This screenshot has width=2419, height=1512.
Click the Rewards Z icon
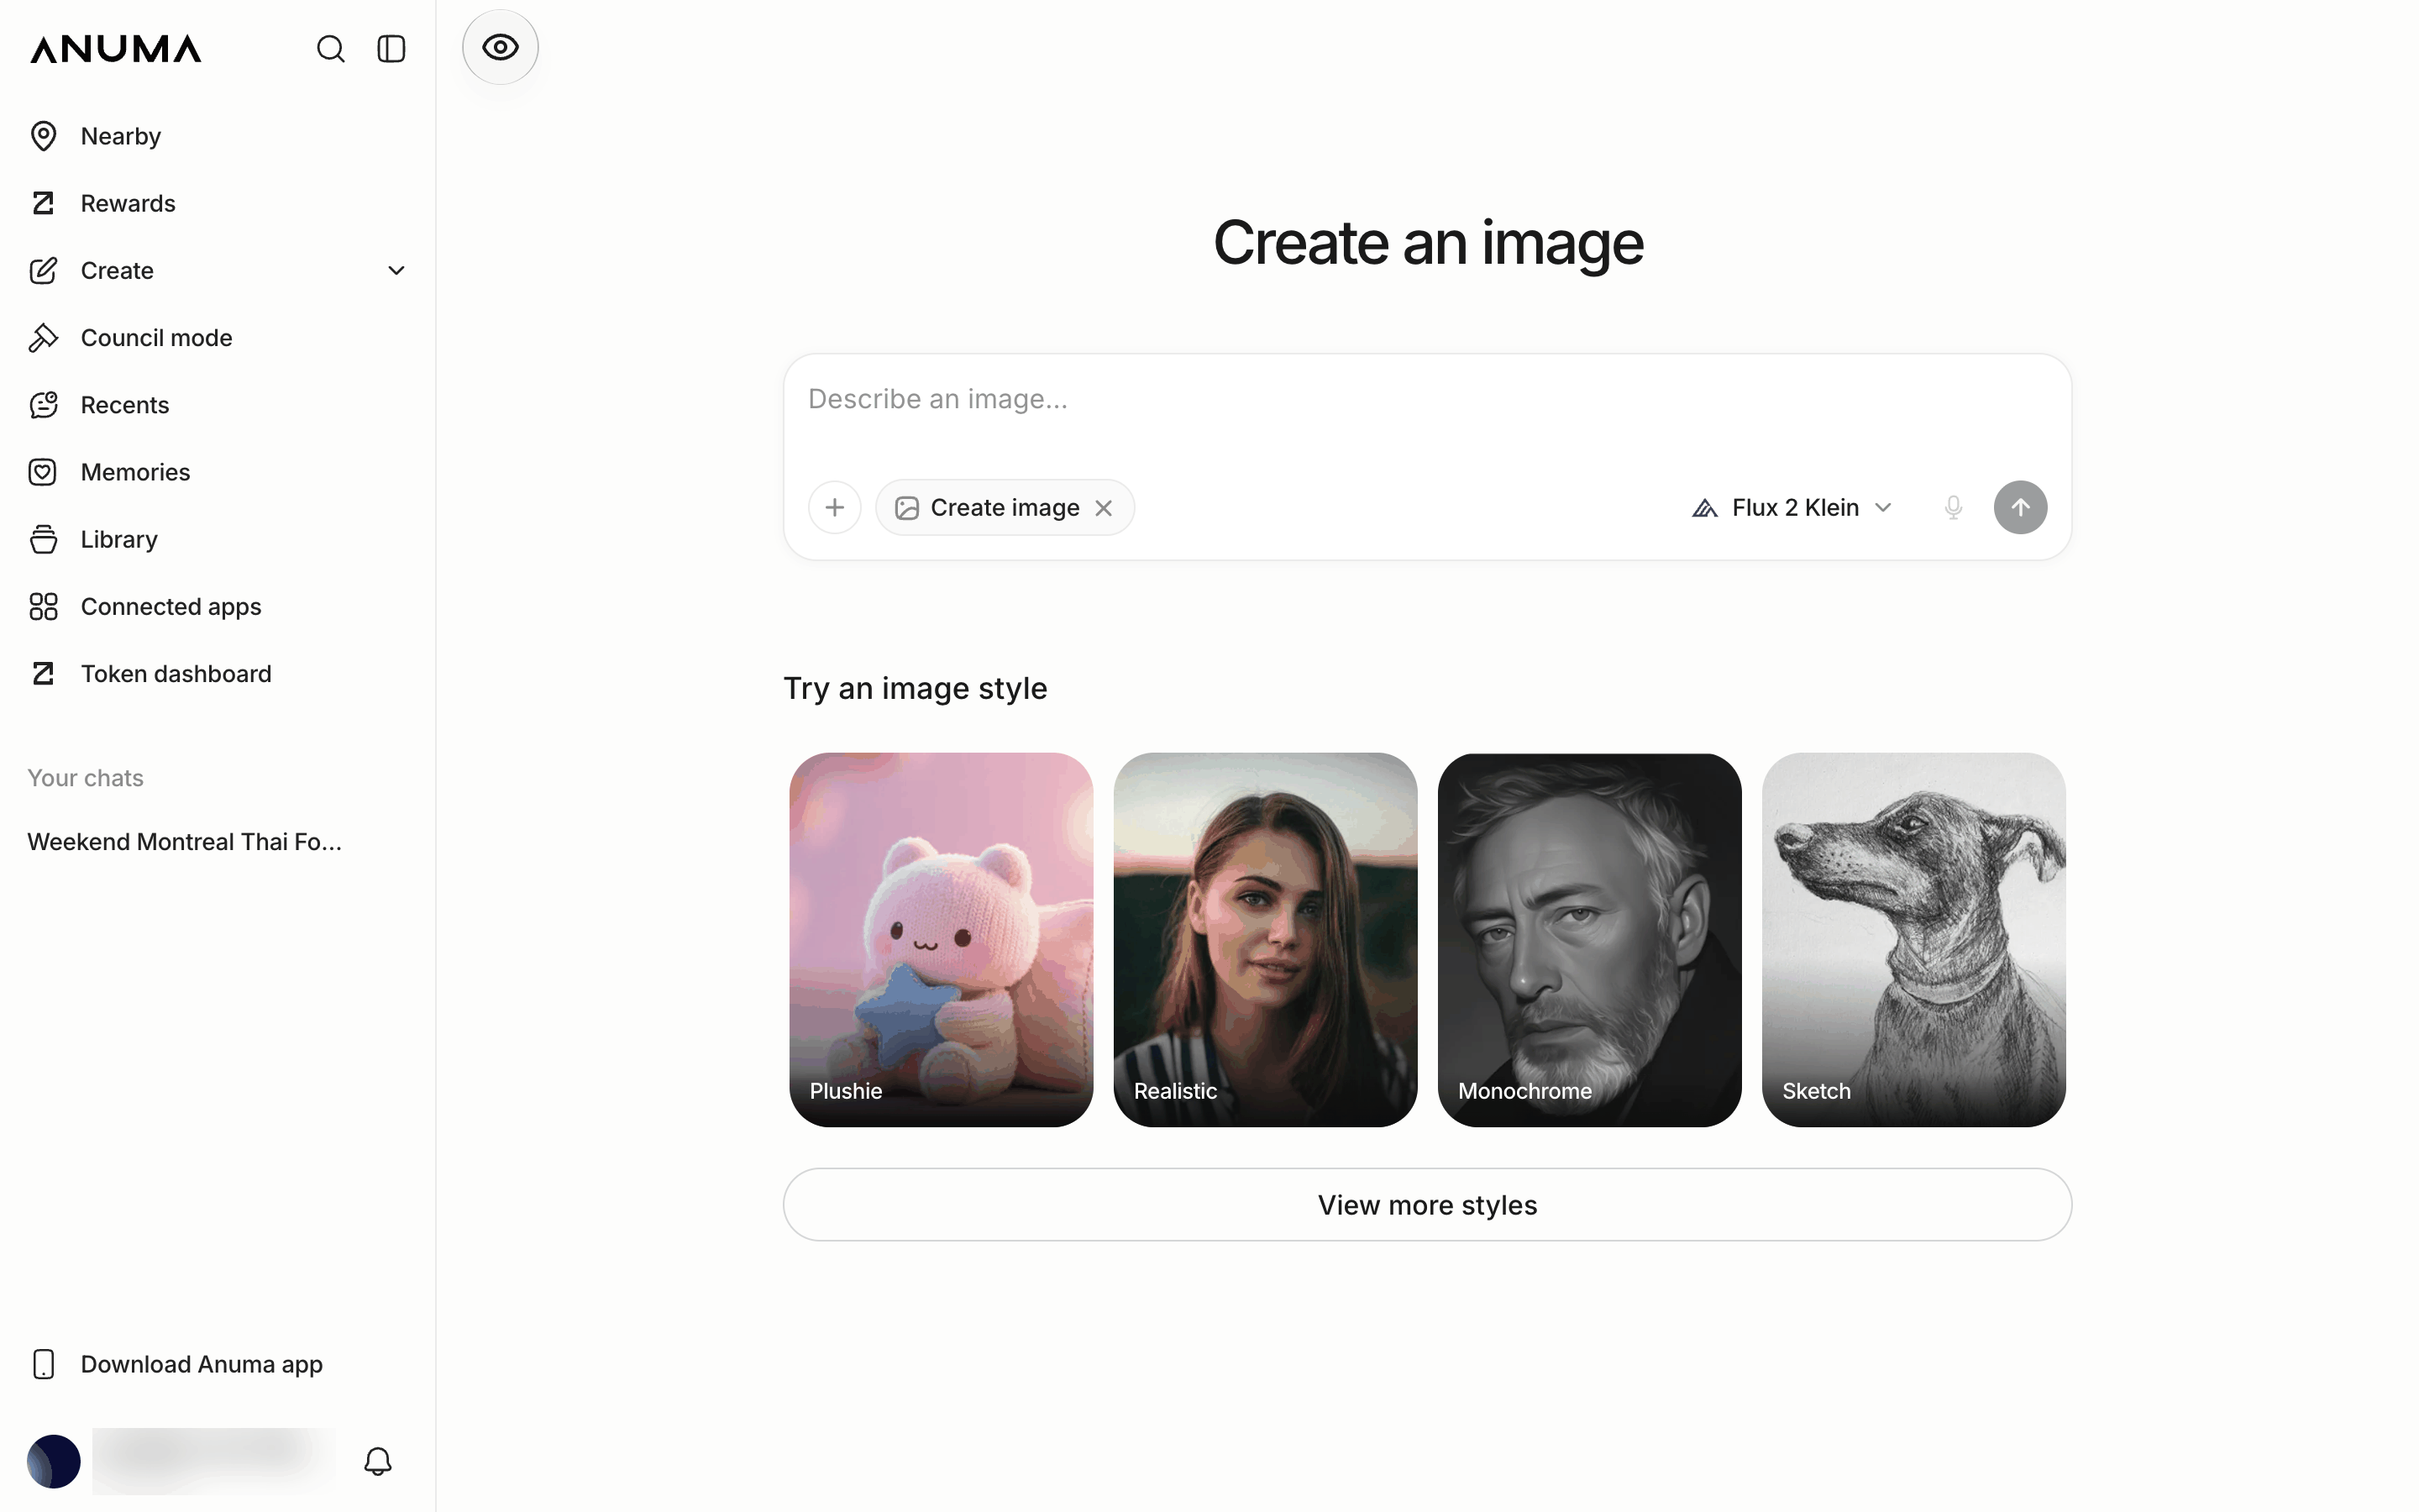[x=43, y=203]
